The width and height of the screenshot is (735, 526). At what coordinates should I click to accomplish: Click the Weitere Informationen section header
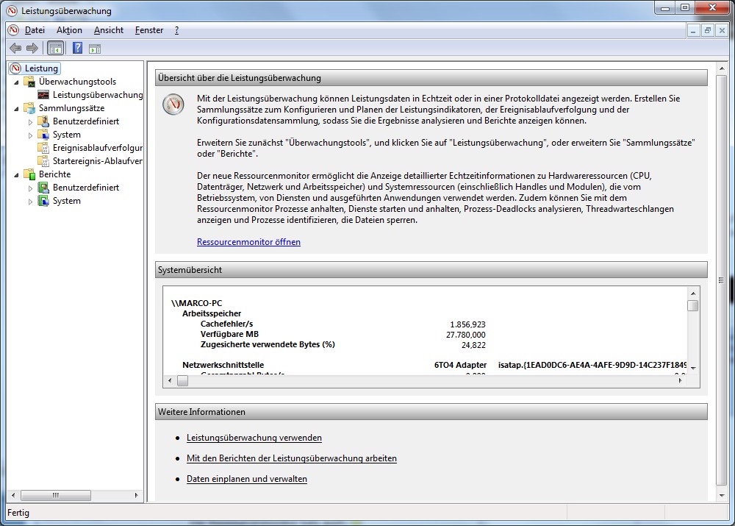431,411
